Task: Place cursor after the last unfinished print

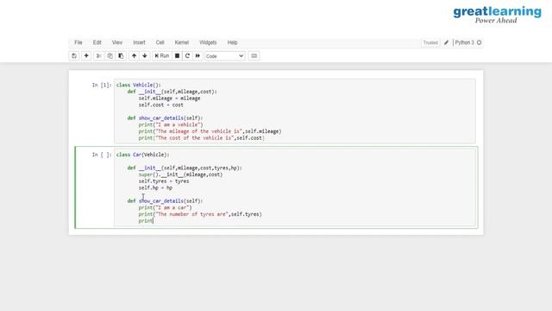Action: 154,221
